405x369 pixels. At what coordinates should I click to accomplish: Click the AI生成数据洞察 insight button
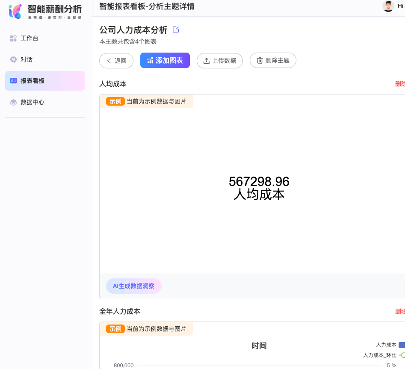[x=133, y=286]
